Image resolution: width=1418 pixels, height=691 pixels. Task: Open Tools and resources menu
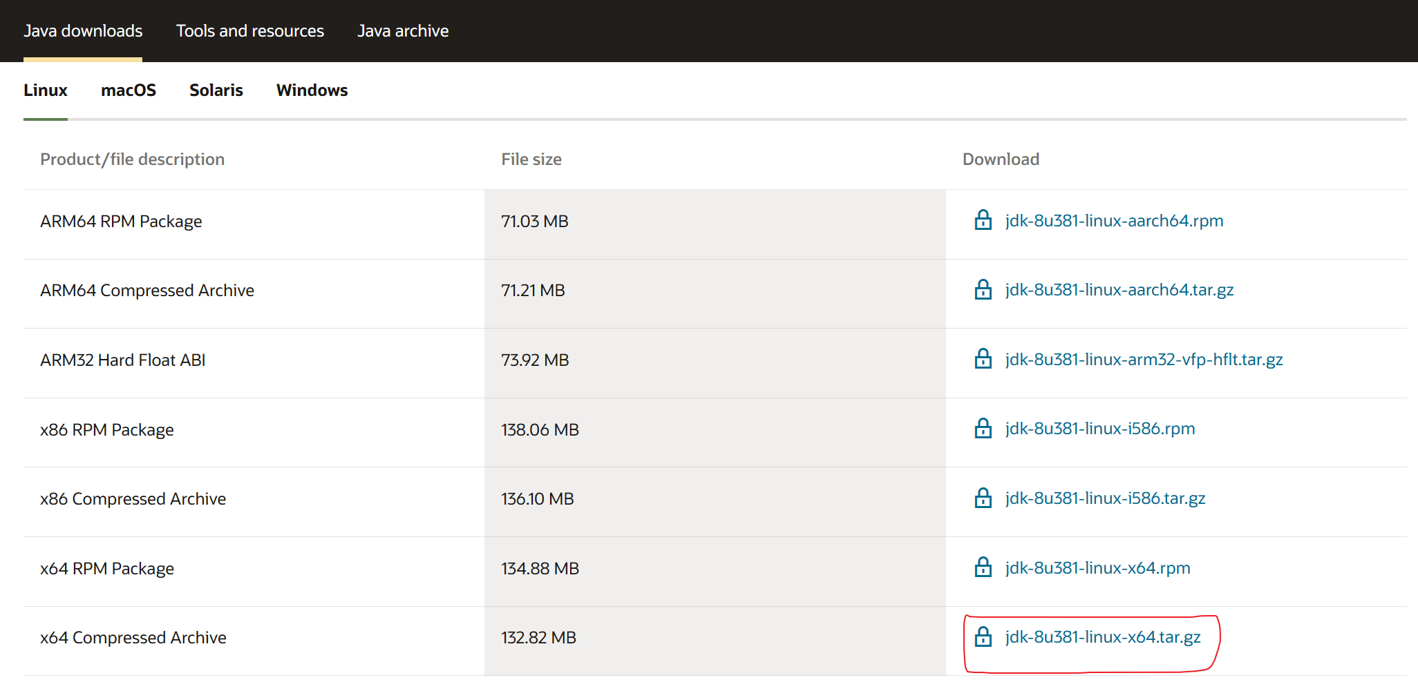249,31
